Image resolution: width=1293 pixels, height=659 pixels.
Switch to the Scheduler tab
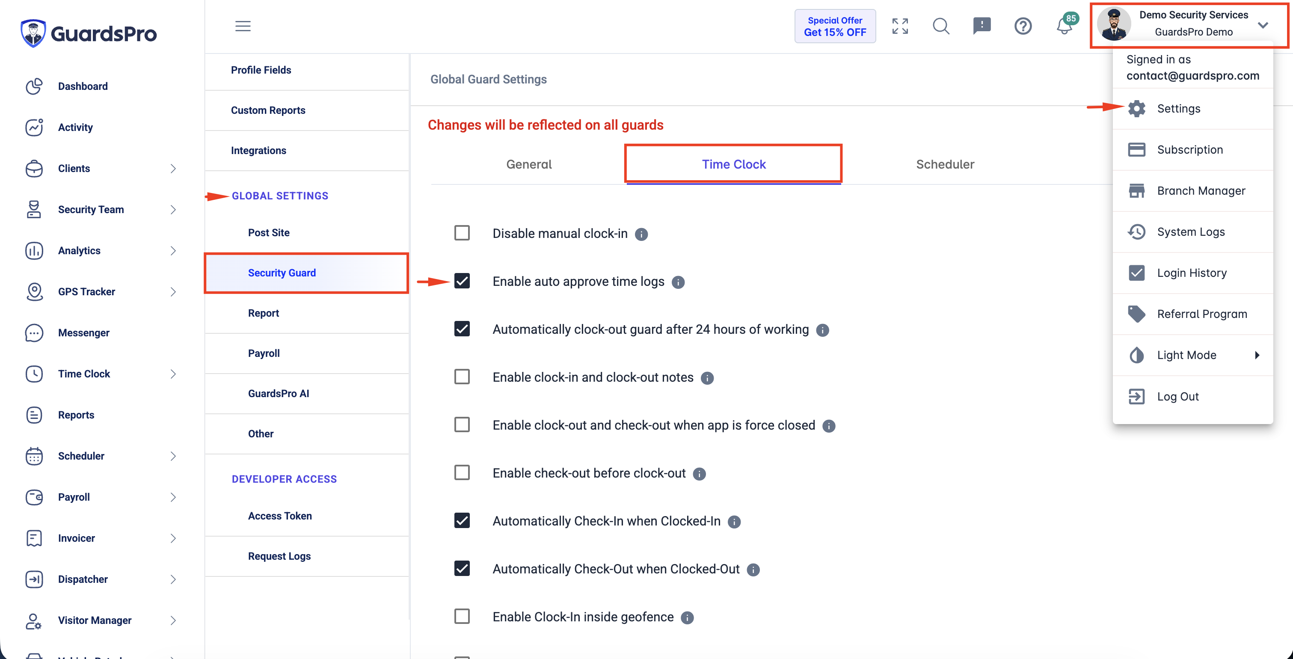click(945, 164)
